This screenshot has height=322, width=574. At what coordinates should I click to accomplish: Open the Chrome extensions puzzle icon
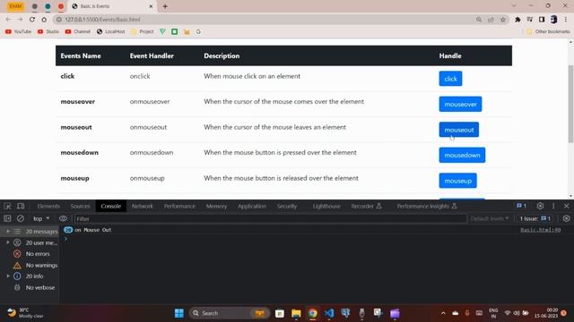pos(517,20)
